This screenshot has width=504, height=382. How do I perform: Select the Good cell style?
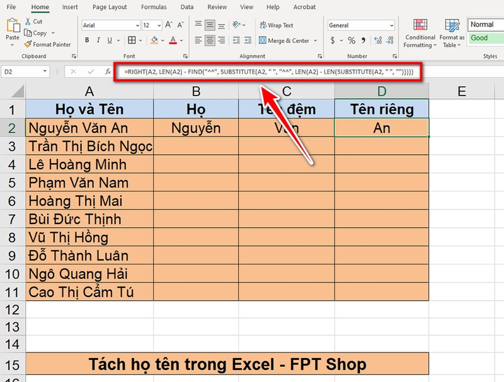pos(485,38)
